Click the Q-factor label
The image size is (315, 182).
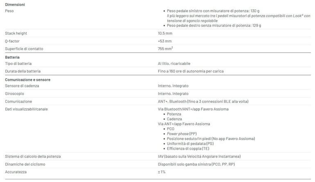12,41
